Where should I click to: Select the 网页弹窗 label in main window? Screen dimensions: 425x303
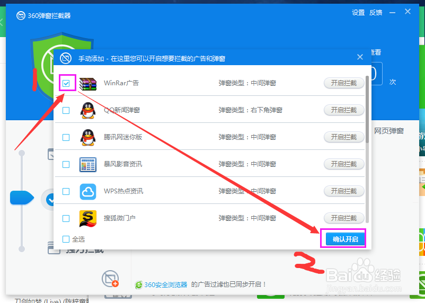[388, 131]
